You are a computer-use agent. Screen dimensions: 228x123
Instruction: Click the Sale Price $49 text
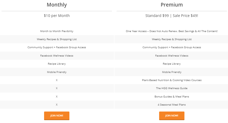coord(185,16)
